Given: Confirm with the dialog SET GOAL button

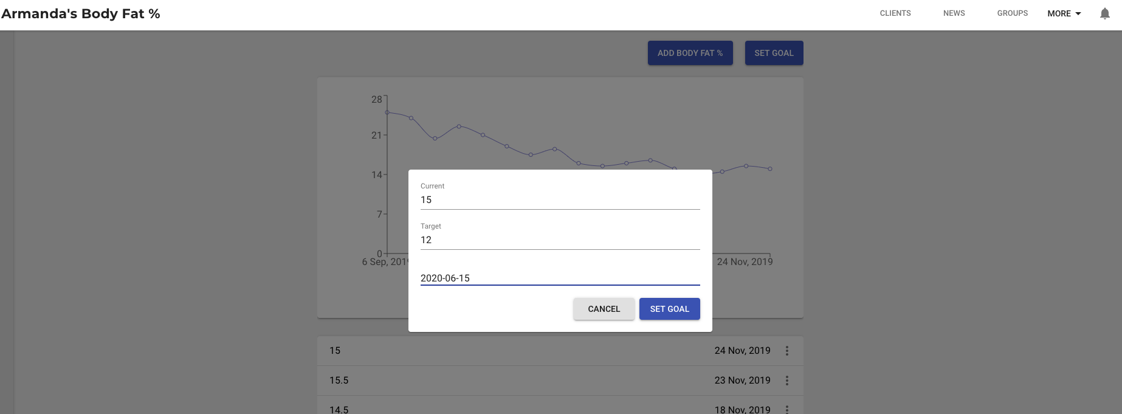Looking at the screenshot, I should (670, 309).
